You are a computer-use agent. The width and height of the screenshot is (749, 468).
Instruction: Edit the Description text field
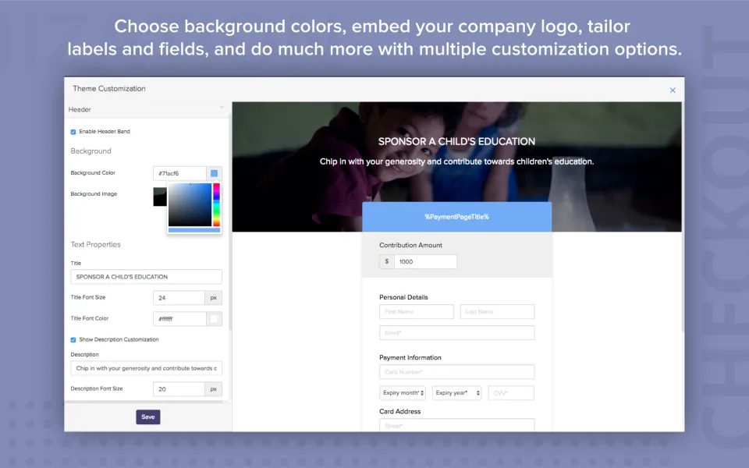(x=146, y=368)
